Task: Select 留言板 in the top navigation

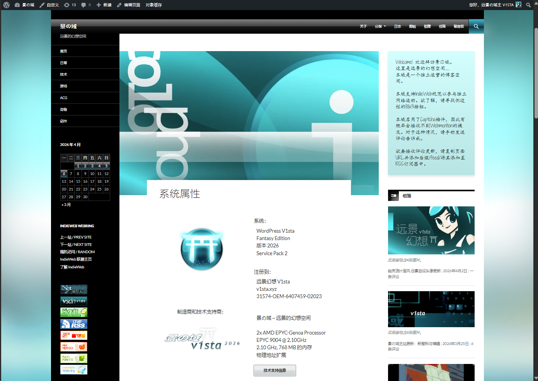Action: [x=459, y=26]
